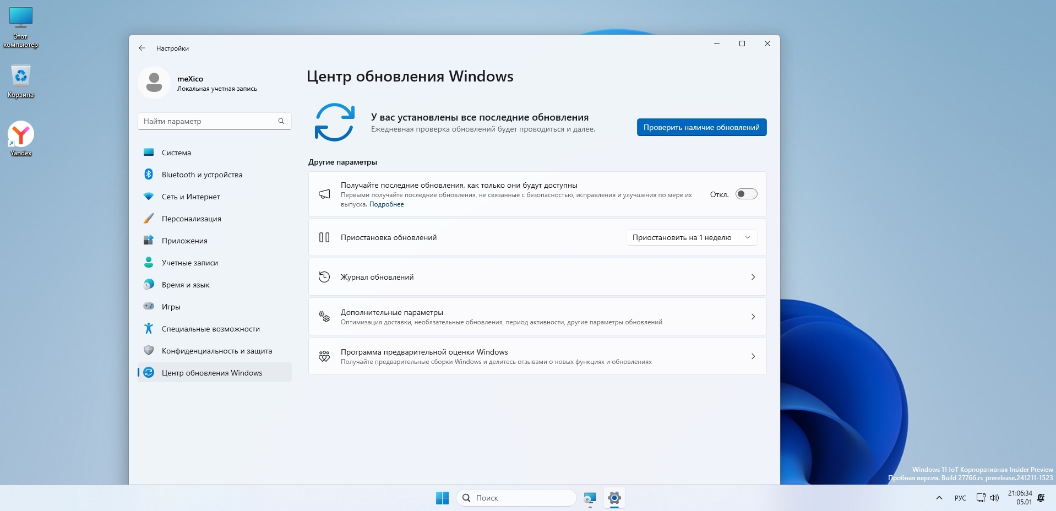Click the Подробнее link

pyautogui.click(x=387, y=204)
